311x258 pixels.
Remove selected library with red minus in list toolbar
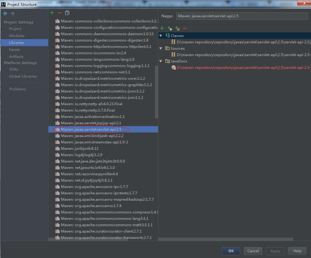click(59, 13)
